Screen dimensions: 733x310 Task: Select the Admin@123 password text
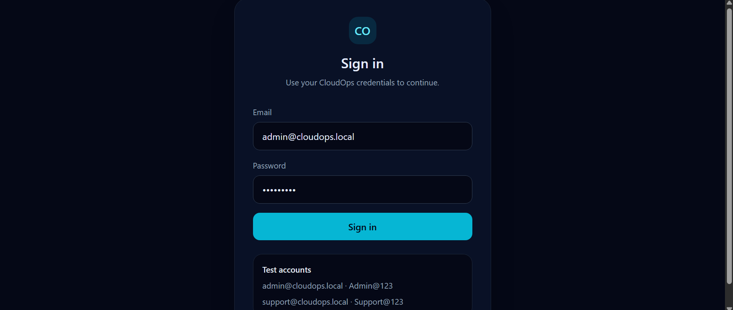tap(371, 286)
